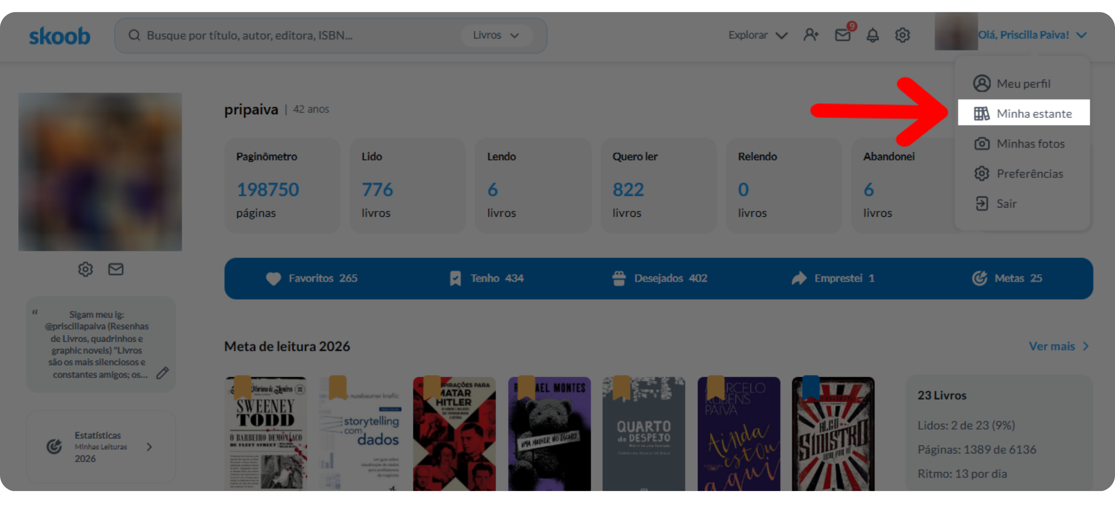Click the Favoritos heart icon
This screenshot has height=506, width=1115.
click(273, 279)
